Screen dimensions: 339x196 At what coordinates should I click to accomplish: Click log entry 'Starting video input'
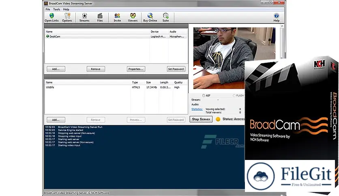pos(69,145)
